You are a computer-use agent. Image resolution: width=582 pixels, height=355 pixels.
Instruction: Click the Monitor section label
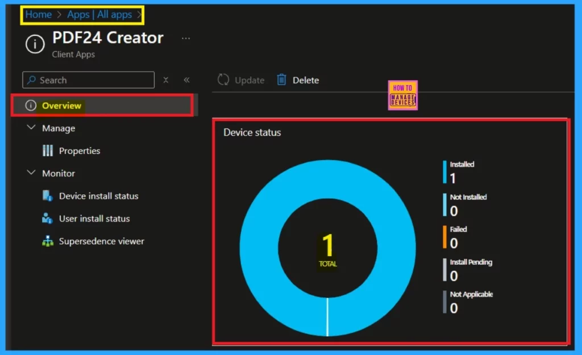click(59, 173)
